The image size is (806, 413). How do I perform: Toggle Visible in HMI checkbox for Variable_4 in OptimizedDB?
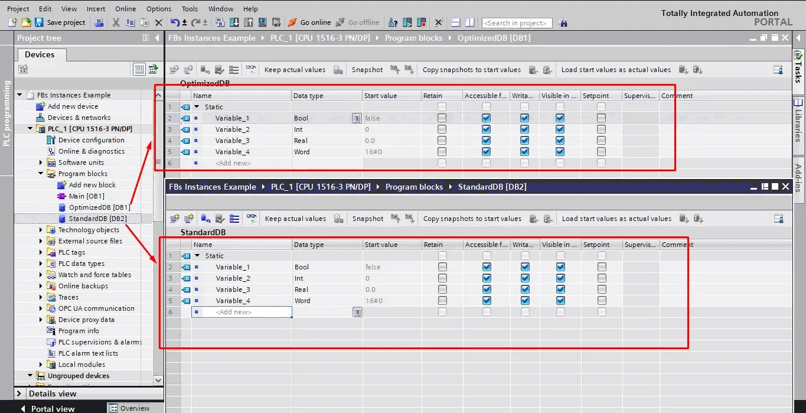[560, 152]
